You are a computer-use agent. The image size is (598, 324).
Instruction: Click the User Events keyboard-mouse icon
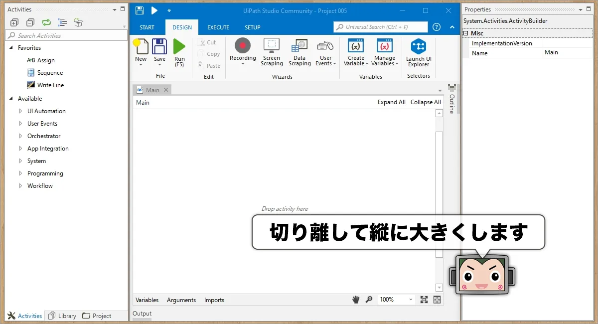click(325, 45)
